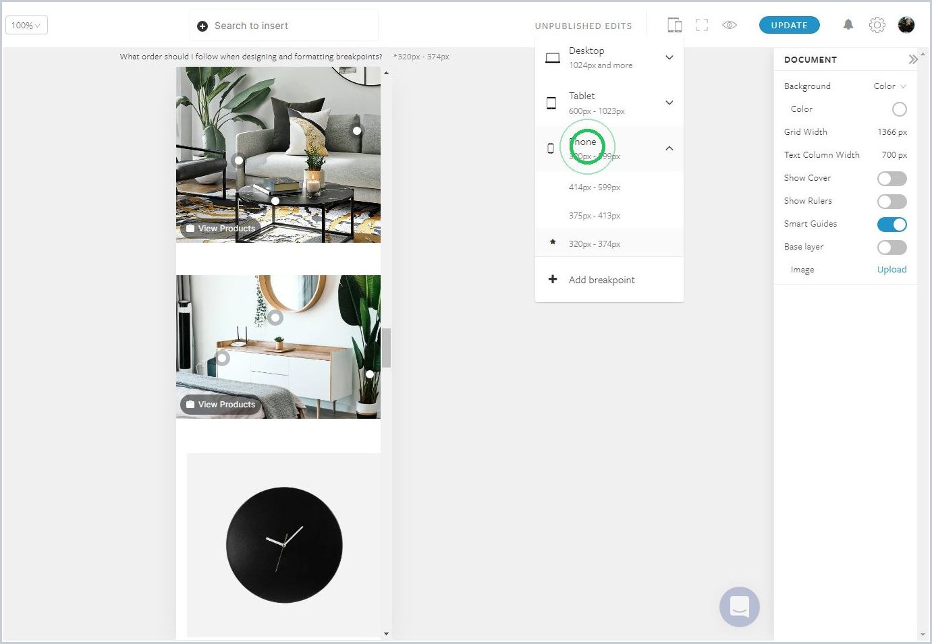Expand the Tablet breakpoint chevron
The height and width of the screenshot is (644, 932).
(669, 103)
